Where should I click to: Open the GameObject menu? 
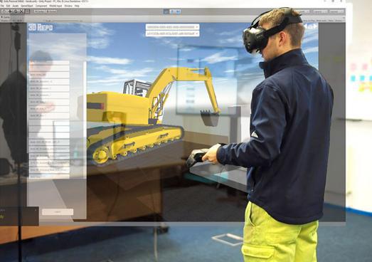coord(27,6)
